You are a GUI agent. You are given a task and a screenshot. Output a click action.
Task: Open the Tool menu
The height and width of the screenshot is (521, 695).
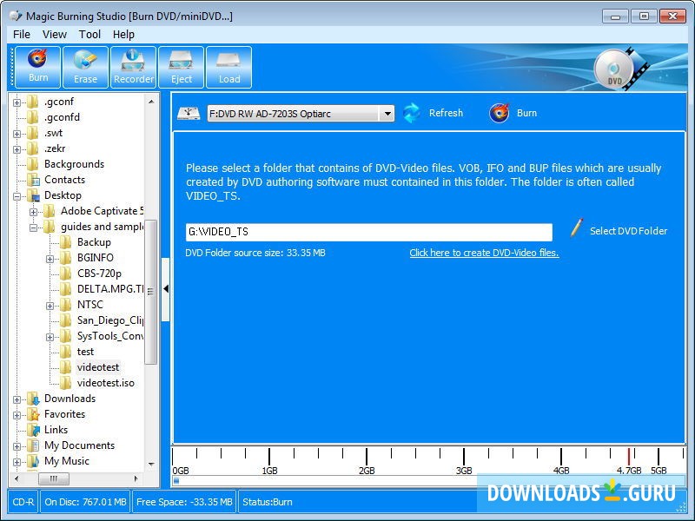[x=89, y=34]
